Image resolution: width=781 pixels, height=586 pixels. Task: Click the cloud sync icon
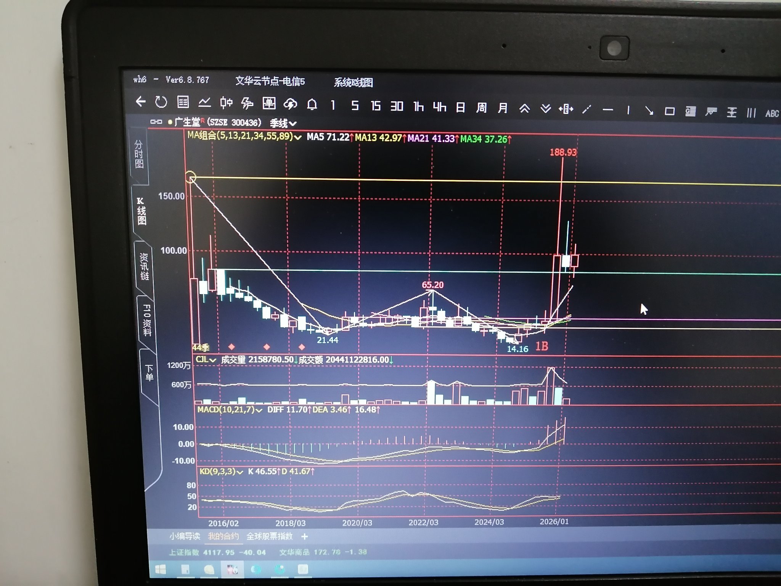click(290, 104)
